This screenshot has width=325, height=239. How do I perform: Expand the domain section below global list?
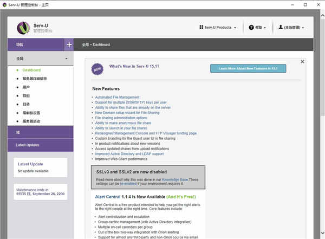[x=41, y=132]
